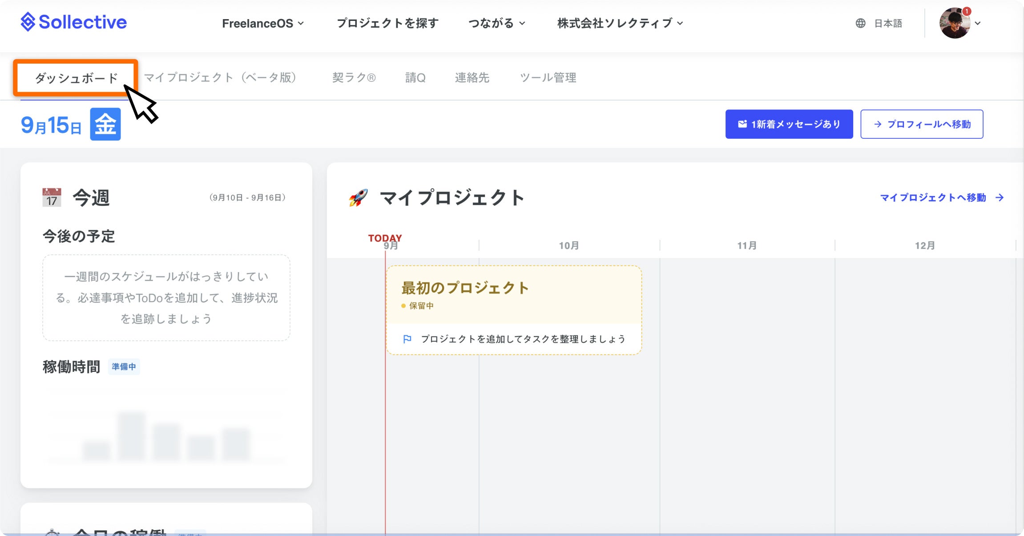
Task: Click the calendar icon next to 今週
Action: [52, 197]
